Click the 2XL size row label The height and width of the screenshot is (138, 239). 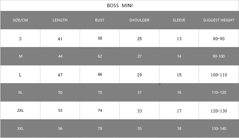20,110
